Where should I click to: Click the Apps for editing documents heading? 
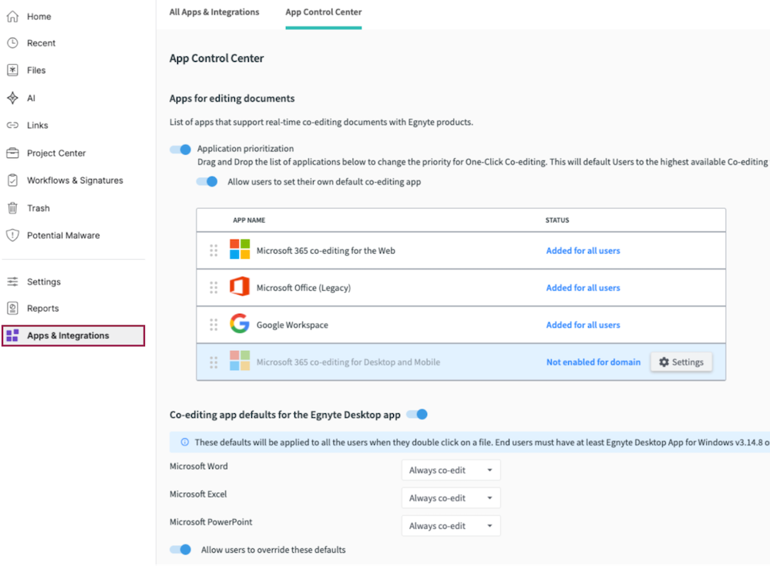tap(232, 98)
